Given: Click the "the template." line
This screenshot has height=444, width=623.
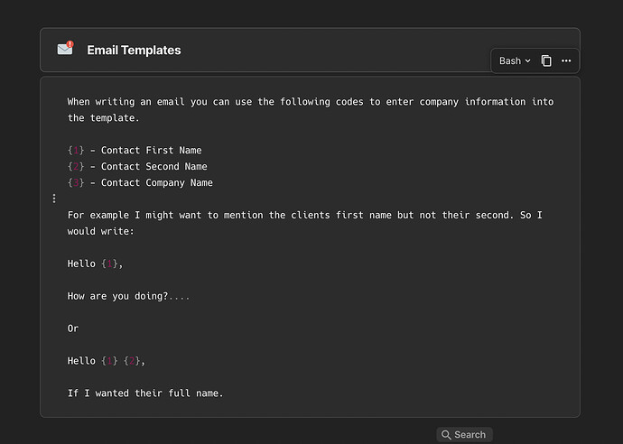Looking at the screenshot, I should click(104, 118).
